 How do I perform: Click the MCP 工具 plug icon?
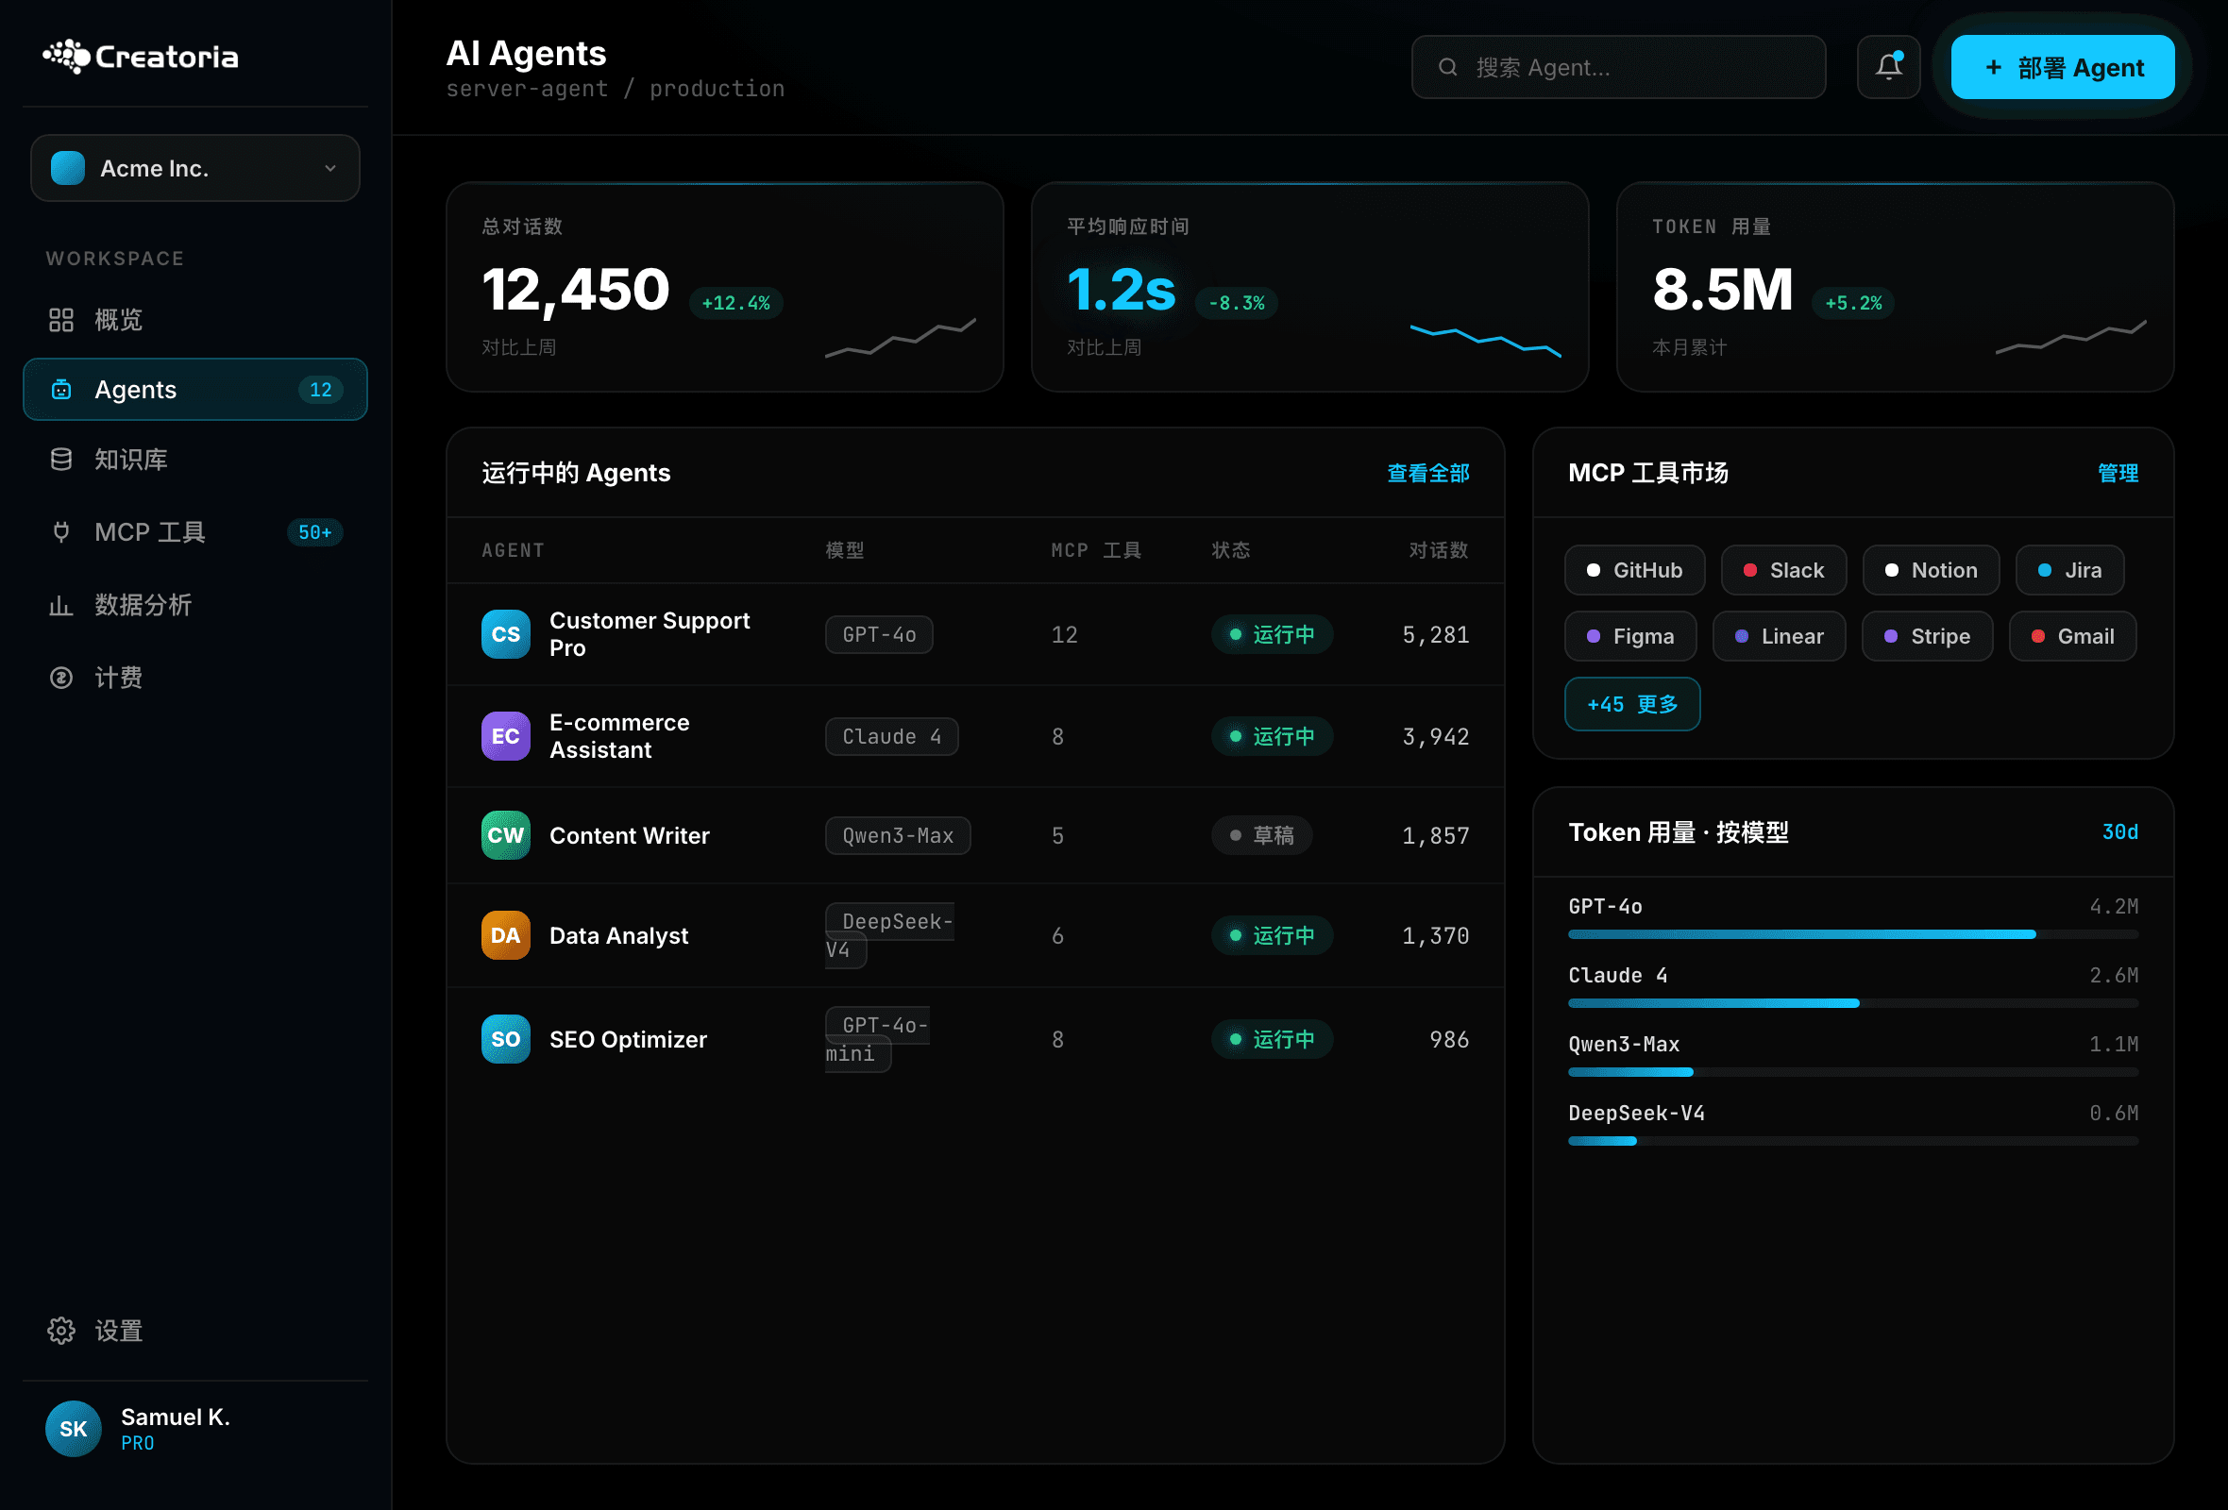pyautogui.click(x=61, y=532)
